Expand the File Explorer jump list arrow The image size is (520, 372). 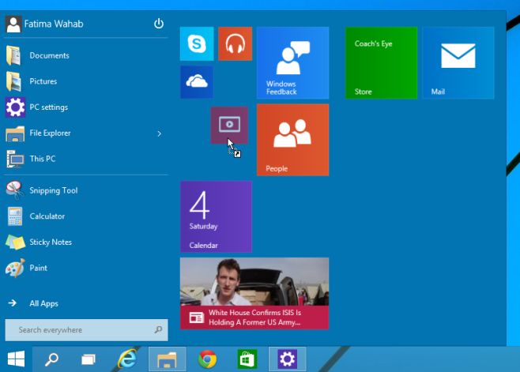(160, 133)
